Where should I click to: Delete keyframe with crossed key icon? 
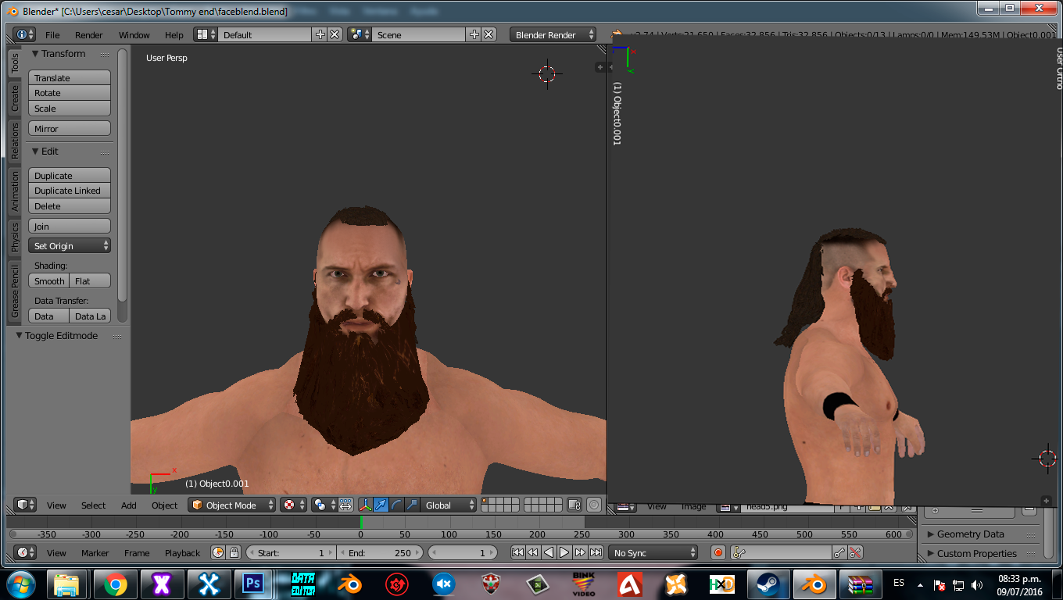[855, 552]
